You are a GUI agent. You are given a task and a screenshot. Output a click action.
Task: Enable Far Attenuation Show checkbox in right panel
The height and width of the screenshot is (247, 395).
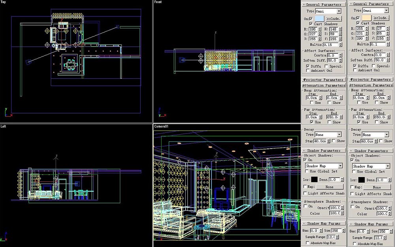pos(376,122)
